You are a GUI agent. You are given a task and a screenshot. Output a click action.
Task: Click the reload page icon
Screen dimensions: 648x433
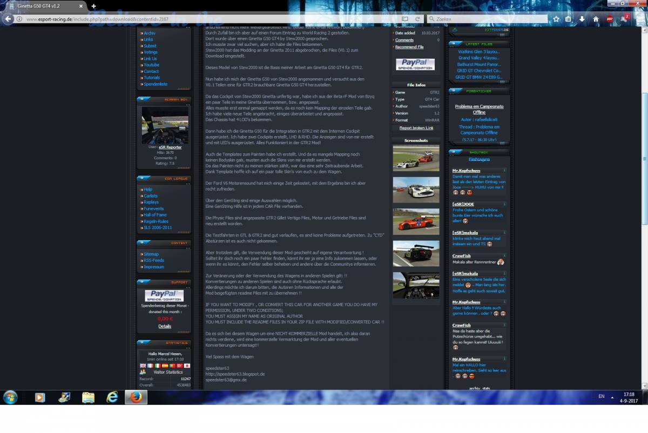[x=418, y=19]
